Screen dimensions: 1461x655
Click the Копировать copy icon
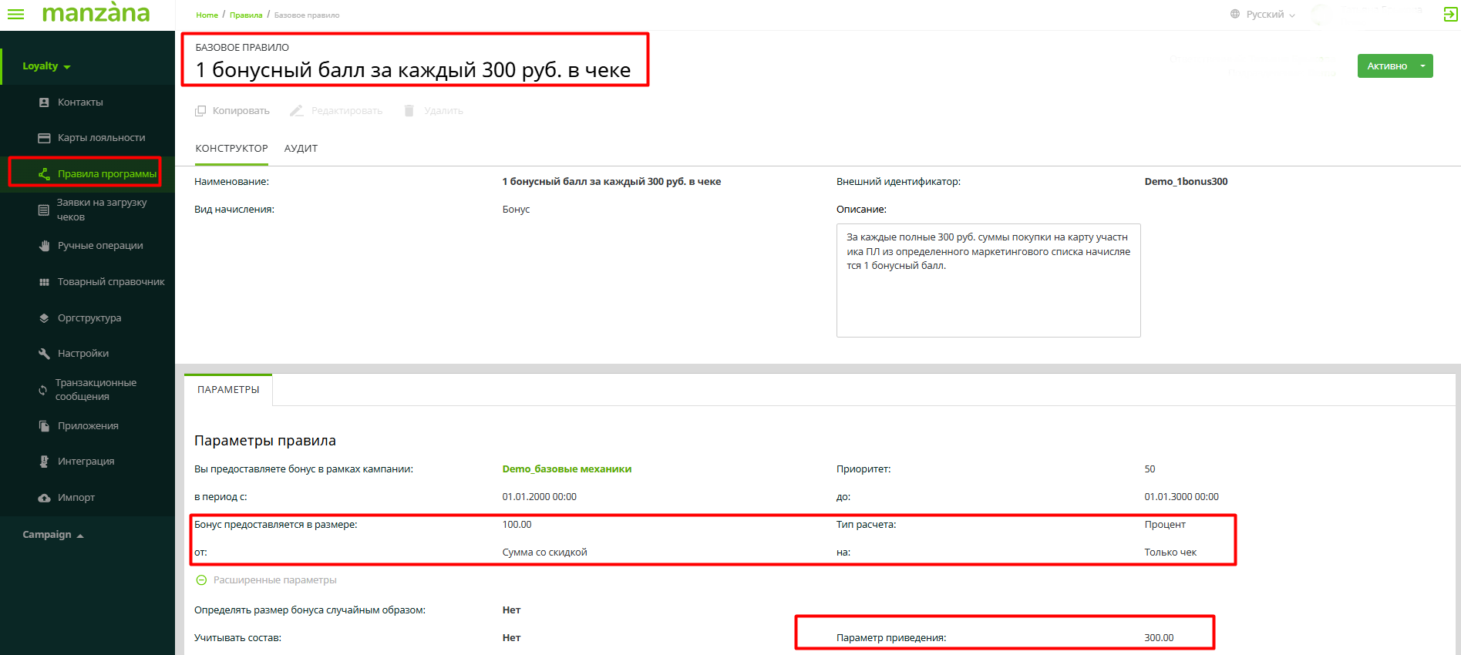pos(200,111)
